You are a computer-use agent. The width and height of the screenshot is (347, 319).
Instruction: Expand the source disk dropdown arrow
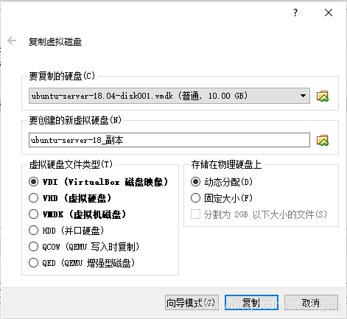click(x=303, y=96)
